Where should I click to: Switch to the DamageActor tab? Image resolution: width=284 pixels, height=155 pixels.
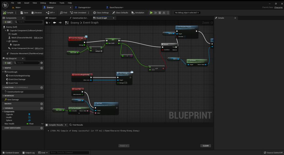click(84, 7)
